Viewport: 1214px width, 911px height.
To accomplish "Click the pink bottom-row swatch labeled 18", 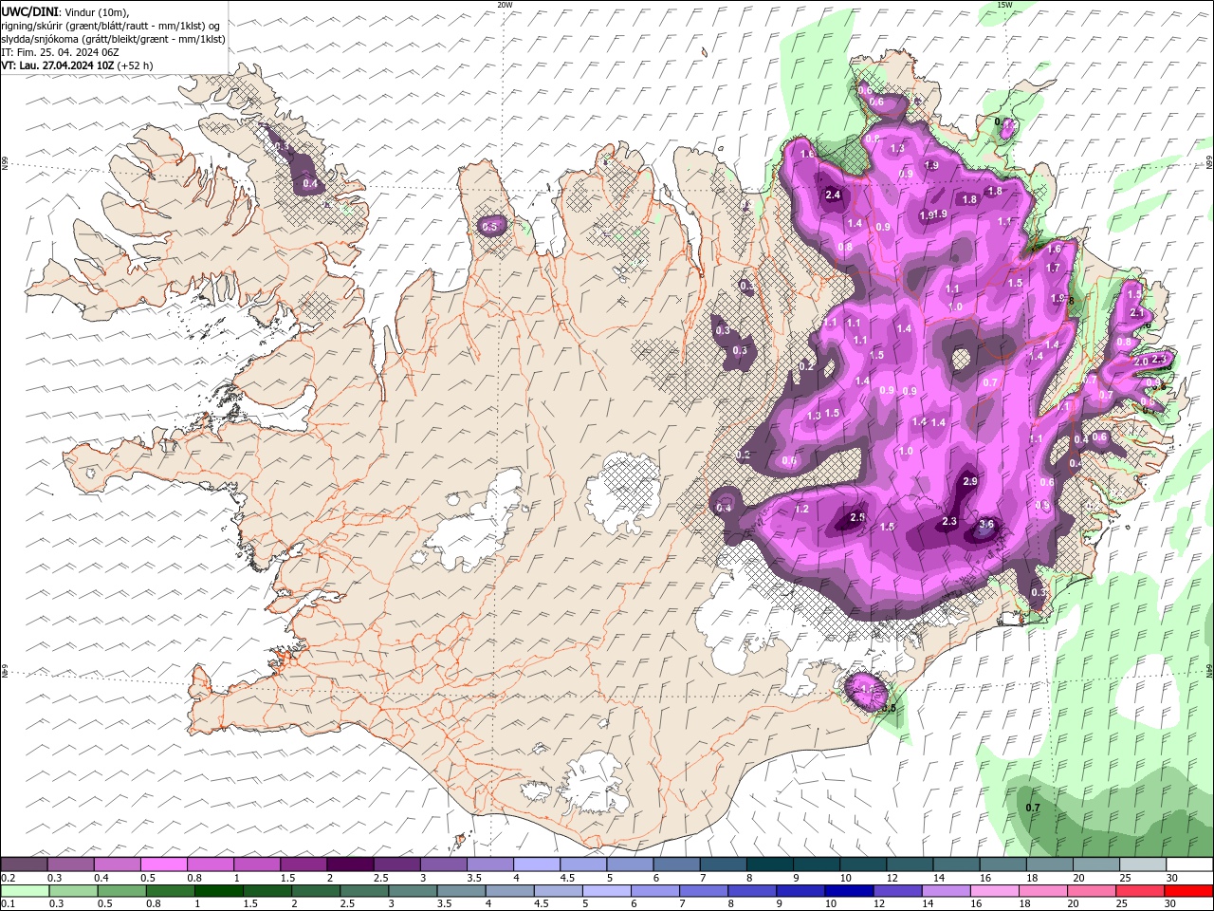I will 1042,891.
